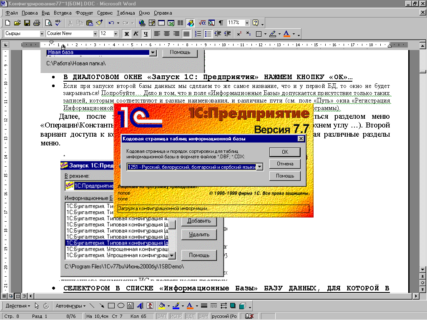Toggle italic (К) formatting
Screen dimensions: 427x320
136,34
